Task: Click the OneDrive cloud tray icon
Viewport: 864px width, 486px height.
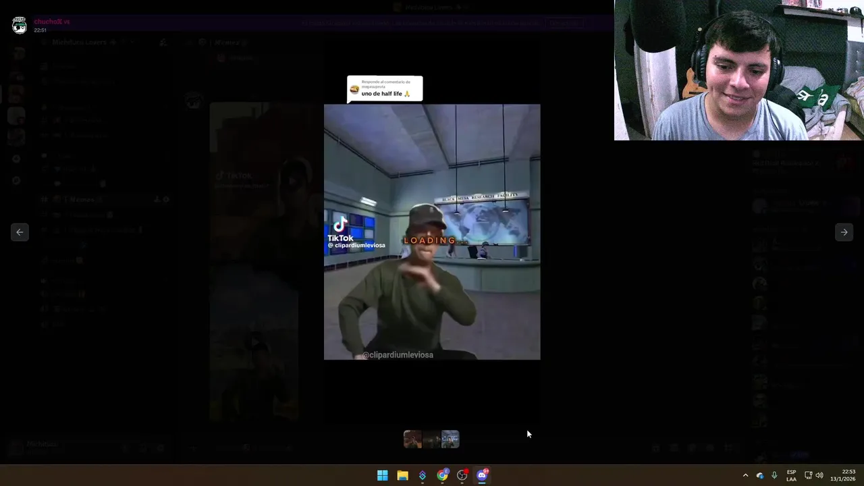Action: tap(760, 475)
